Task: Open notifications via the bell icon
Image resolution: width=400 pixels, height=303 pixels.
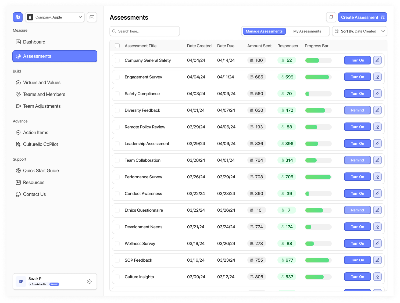Action: tap(331, 17)
